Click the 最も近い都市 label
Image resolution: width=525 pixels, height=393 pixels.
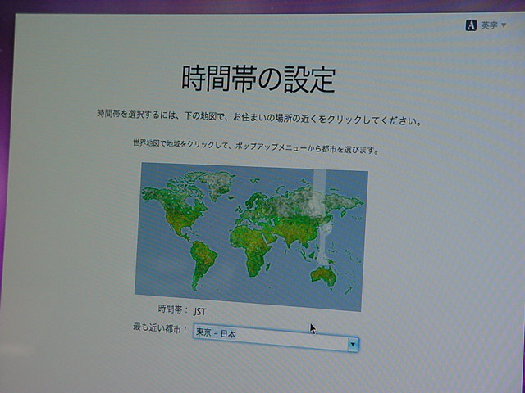coord(160,327)
